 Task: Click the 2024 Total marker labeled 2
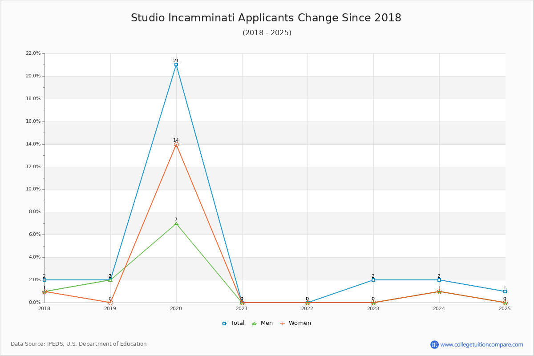(x=439, y=280)
